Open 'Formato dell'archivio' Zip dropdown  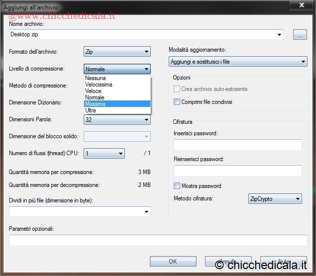(x=117, y=52)
